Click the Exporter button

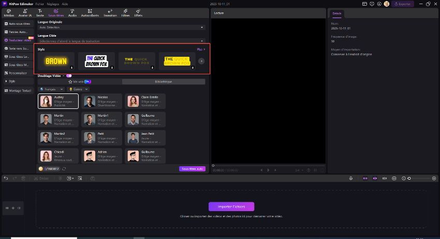[403, 4]
